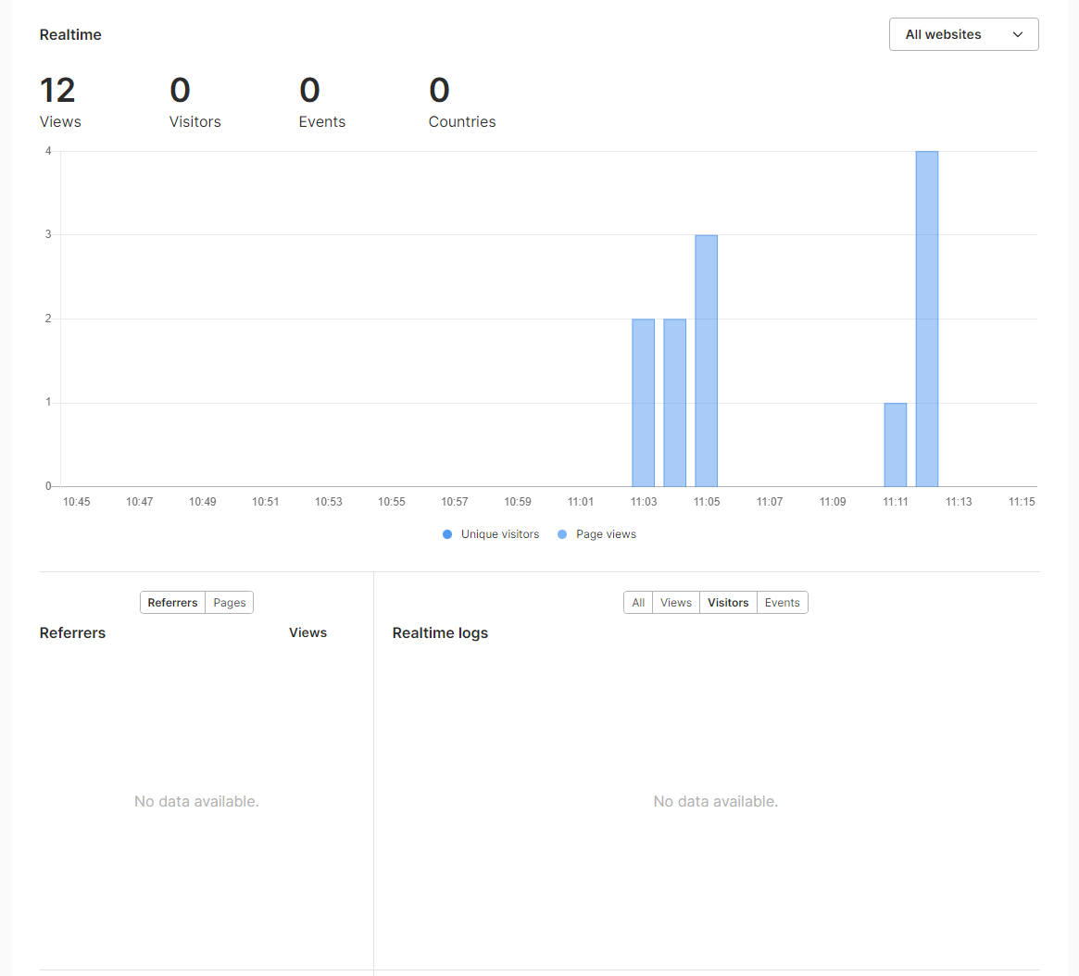Click the Countries metric label

(x=462, y=121)
